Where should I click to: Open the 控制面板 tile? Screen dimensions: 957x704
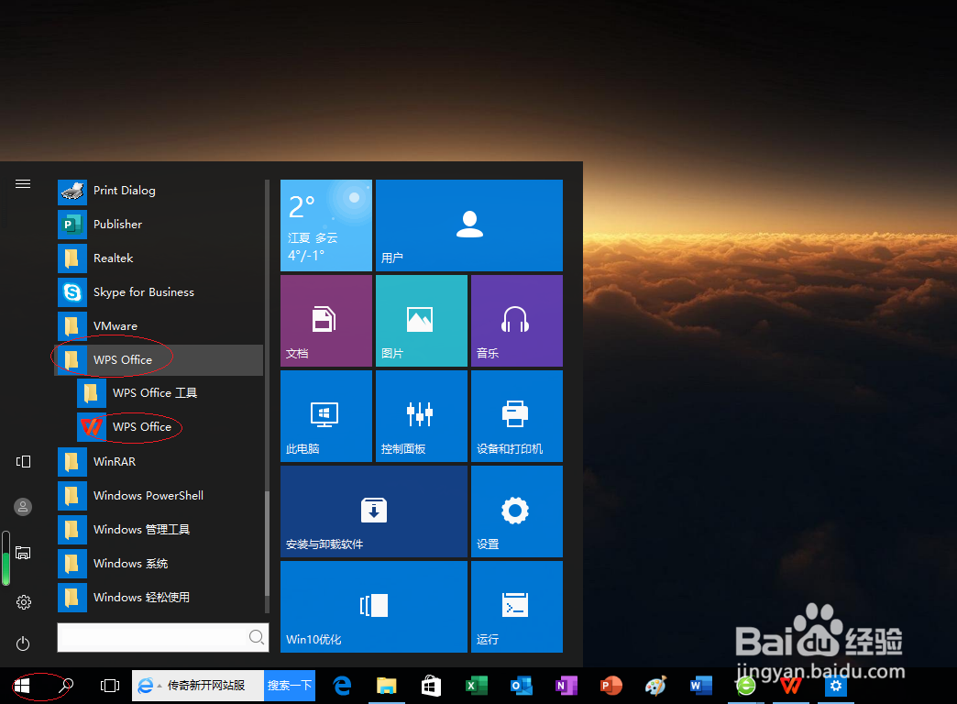click(422, 416)
